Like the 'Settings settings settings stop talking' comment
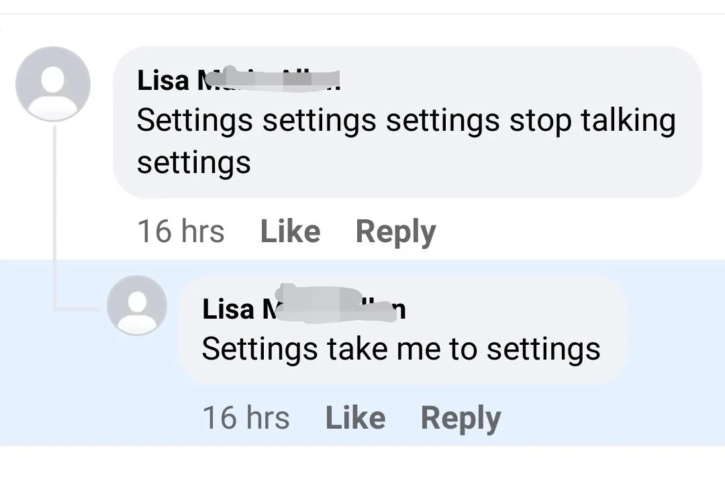Screen dimensions: 725x483 (289, 231)
